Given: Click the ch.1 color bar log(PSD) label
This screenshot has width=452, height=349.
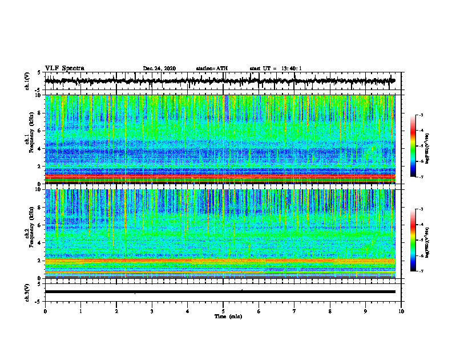Looking at the screenshot, I should tap(427, 149).
